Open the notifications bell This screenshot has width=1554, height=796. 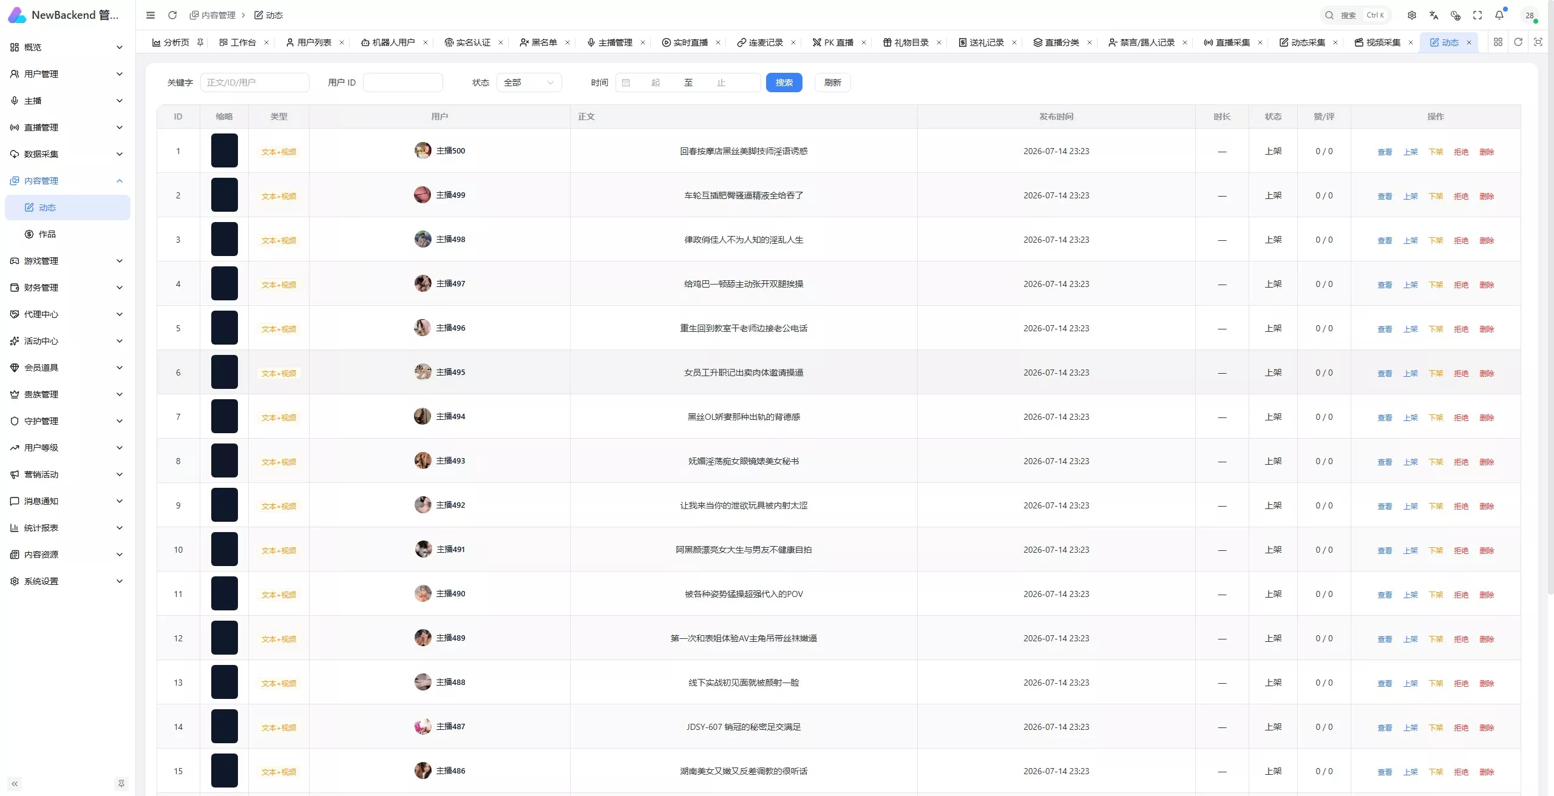[x=1499, y=15]
